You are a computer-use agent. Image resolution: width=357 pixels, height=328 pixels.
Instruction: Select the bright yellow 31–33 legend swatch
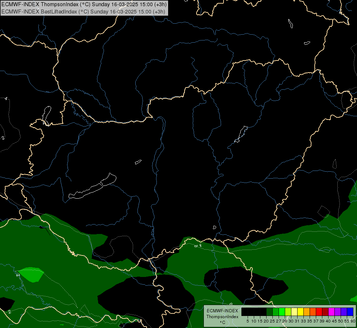[300, 312]
